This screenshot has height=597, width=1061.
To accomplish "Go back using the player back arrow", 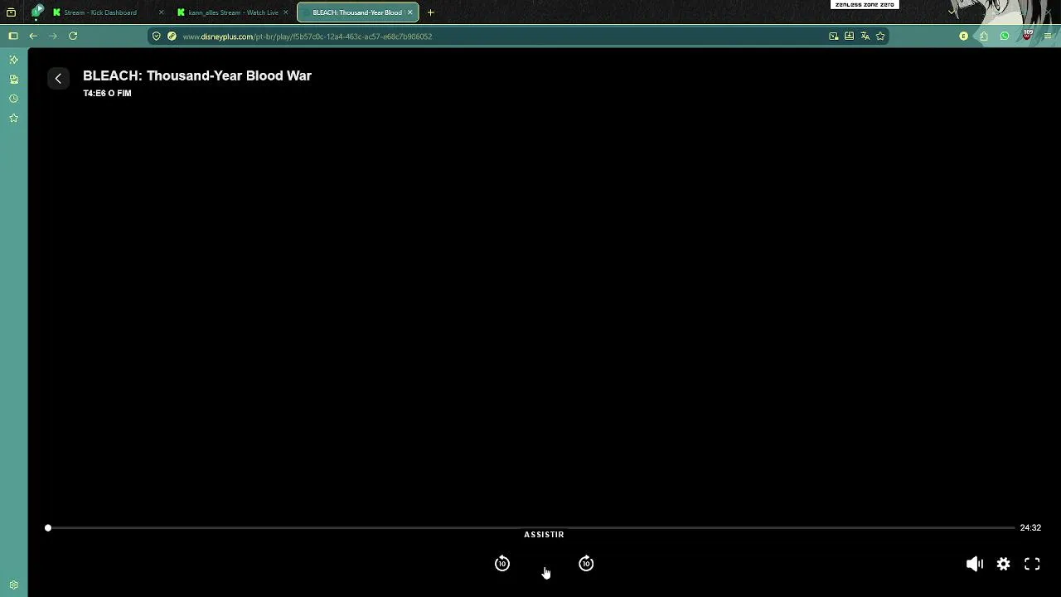I will (x=58, y=78).
